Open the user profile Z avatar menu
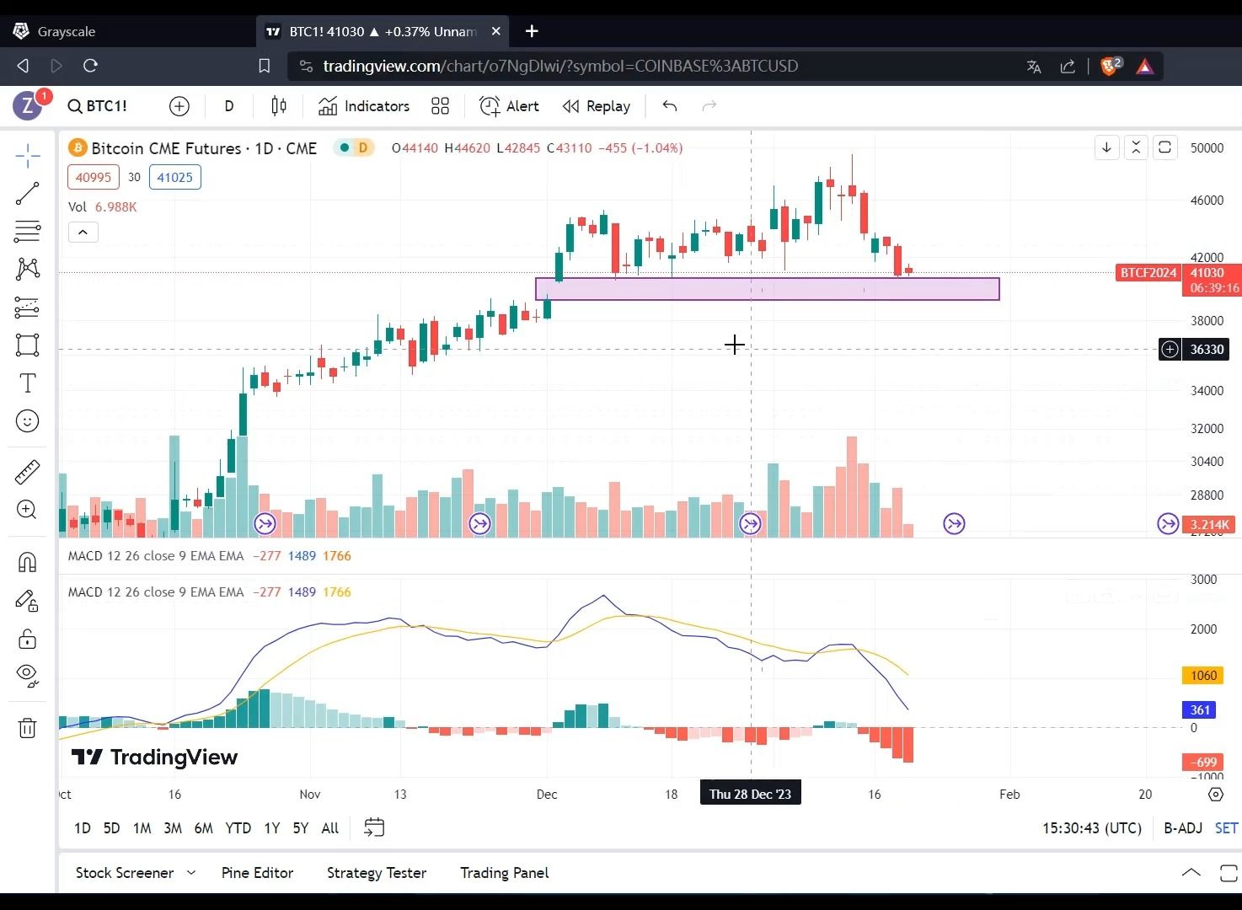 click(x=28, y=106)
